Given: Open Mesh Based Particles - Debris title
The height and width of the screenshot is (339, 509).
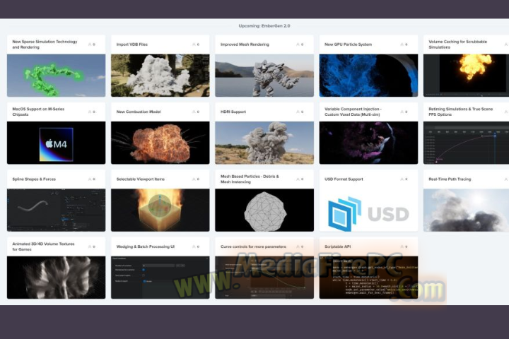Looking at the screenshot, I should pos(250,179).
